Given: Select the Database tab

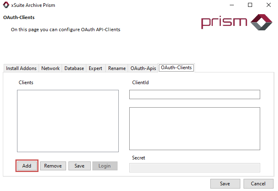Looking at the screenshot, I should (x=74, y=68).
